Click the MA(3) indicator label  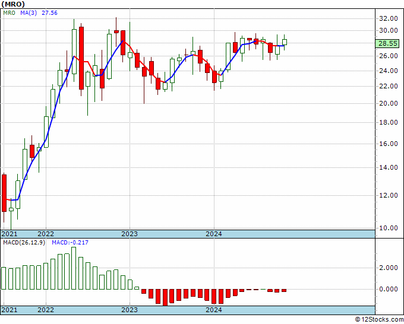tap(29, 13)
